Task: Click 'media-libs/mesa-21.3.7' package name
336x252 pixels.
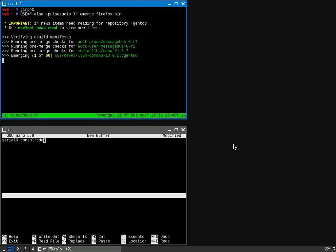Action: (x=103, y=51)
